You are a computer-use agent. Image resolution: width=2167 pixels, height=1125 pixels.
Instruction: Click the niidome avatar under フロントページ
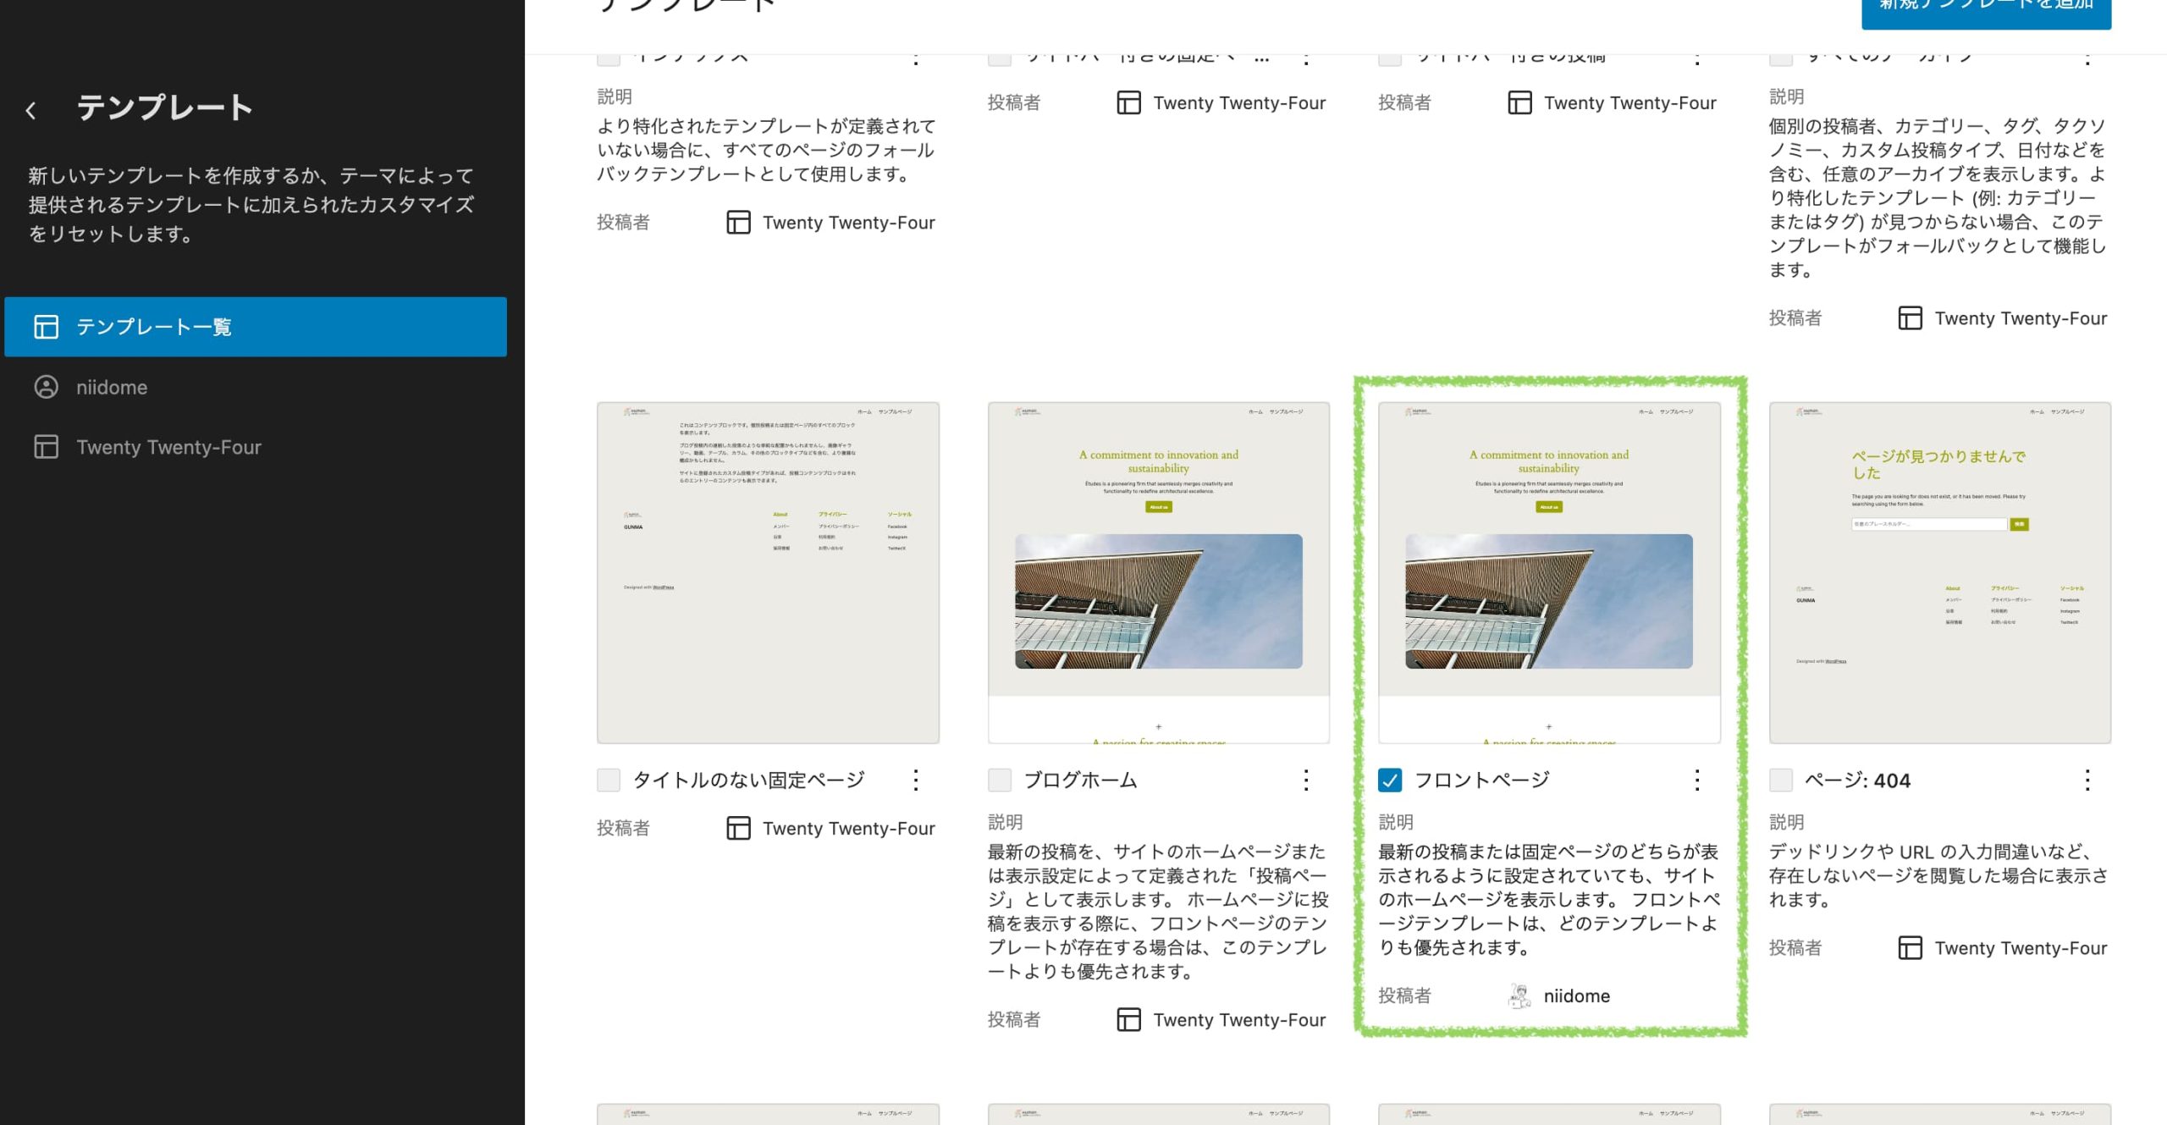(1520, 995)
